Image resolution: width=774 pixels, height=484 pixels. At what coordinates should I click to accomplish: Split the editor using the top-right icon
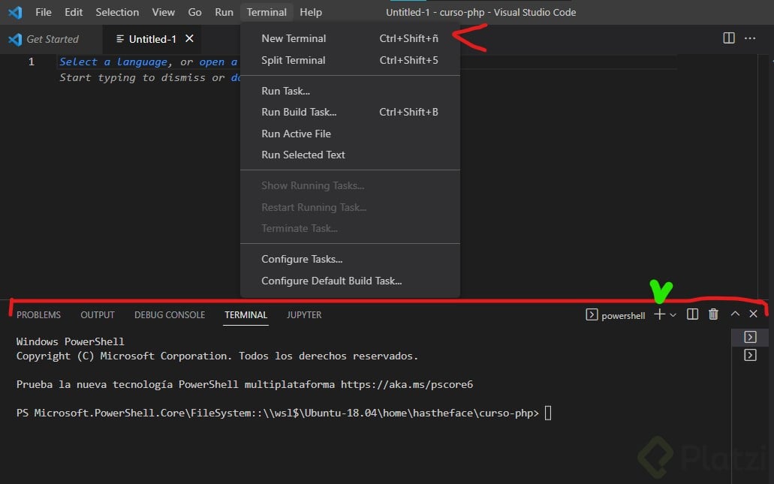coord(728,38)
